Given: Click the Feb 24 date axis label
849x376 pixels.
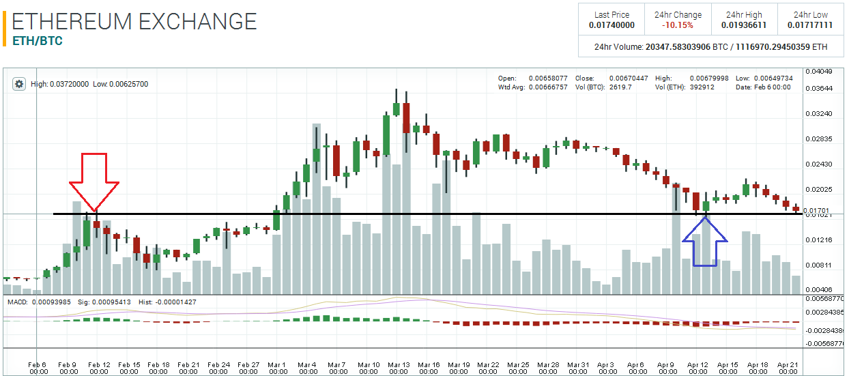Looking at the screenshot, I should (x=218, y=368).
